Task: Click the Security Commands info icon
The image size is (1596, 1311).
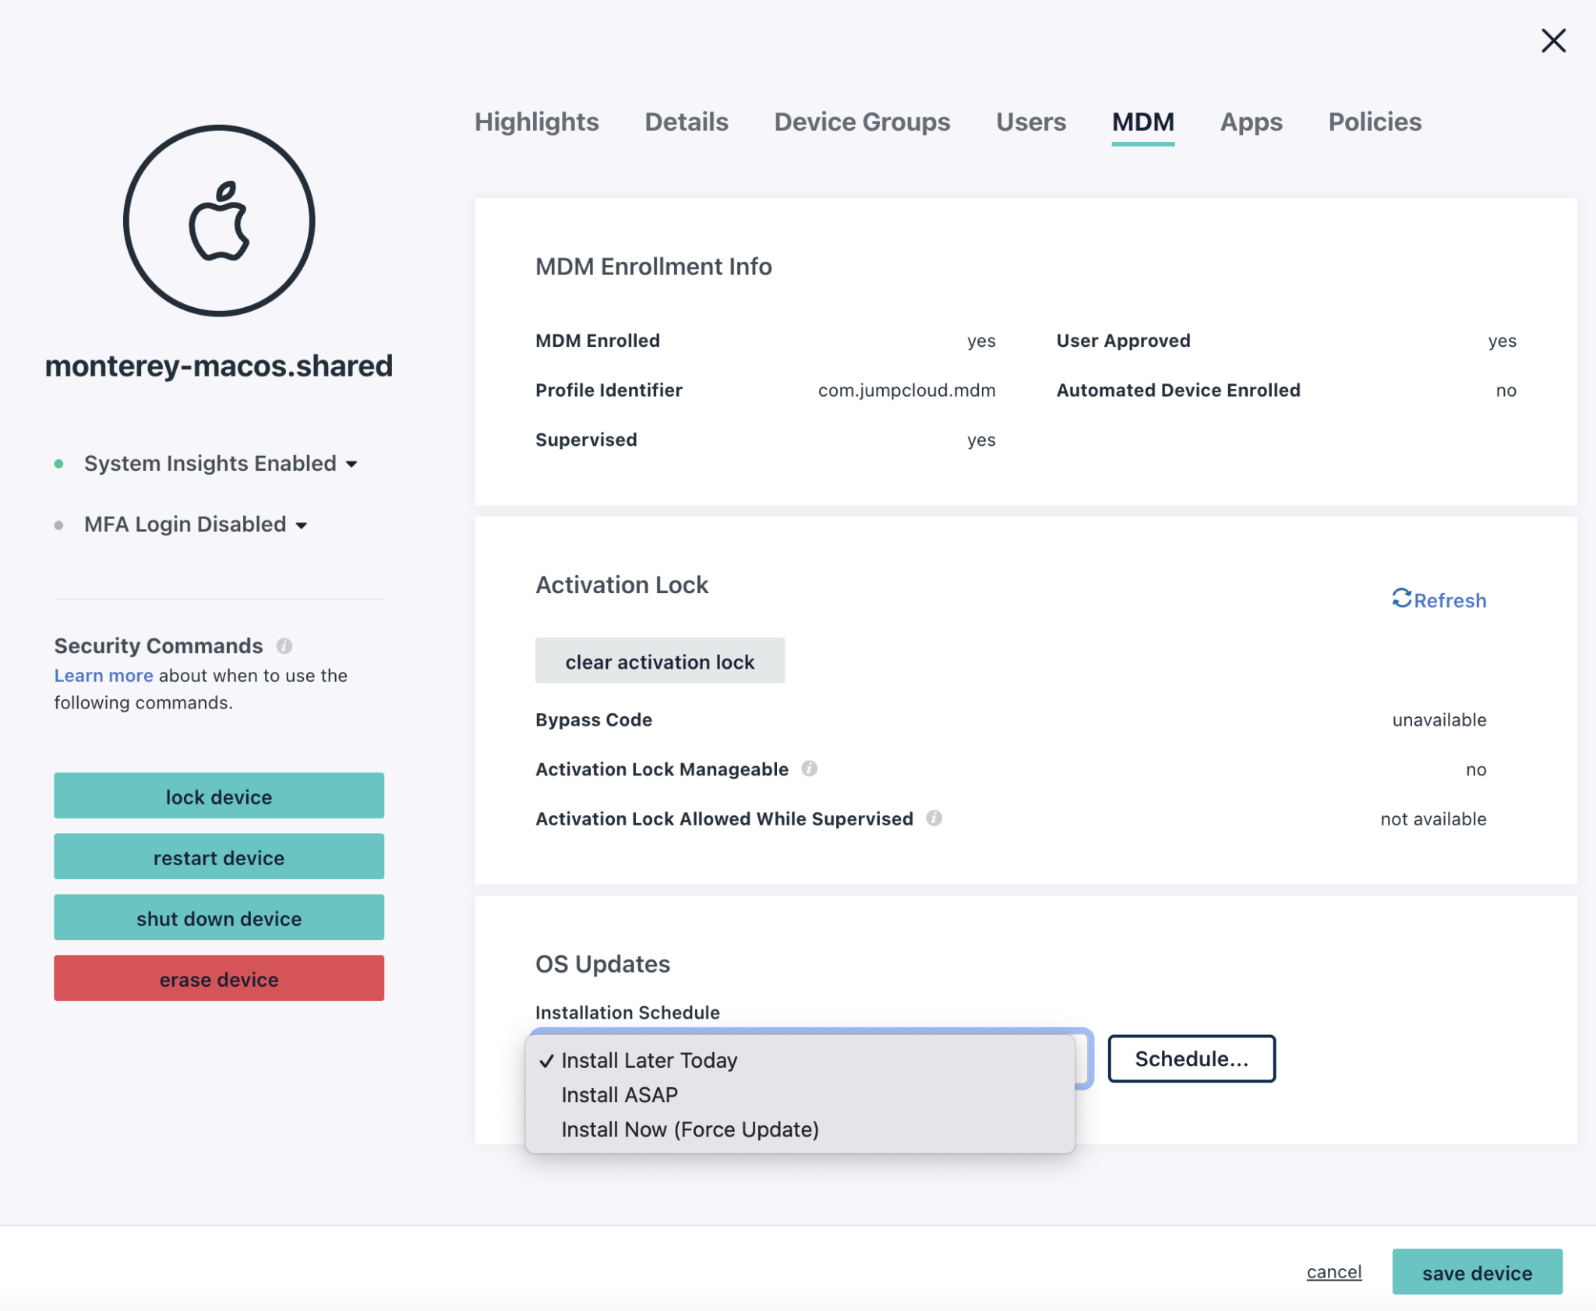Action: 284,646
